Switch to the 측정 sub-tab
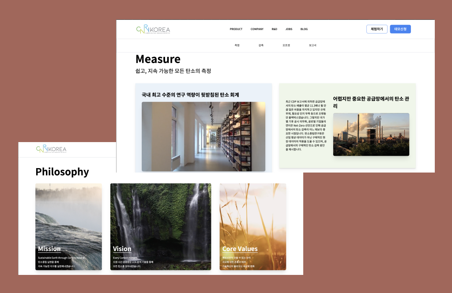This screenshot has height=293, width=452. pos(237,45)
